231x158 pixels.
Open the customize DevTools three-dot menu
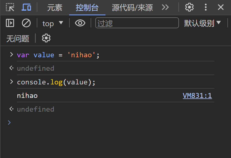coord(205,8)
